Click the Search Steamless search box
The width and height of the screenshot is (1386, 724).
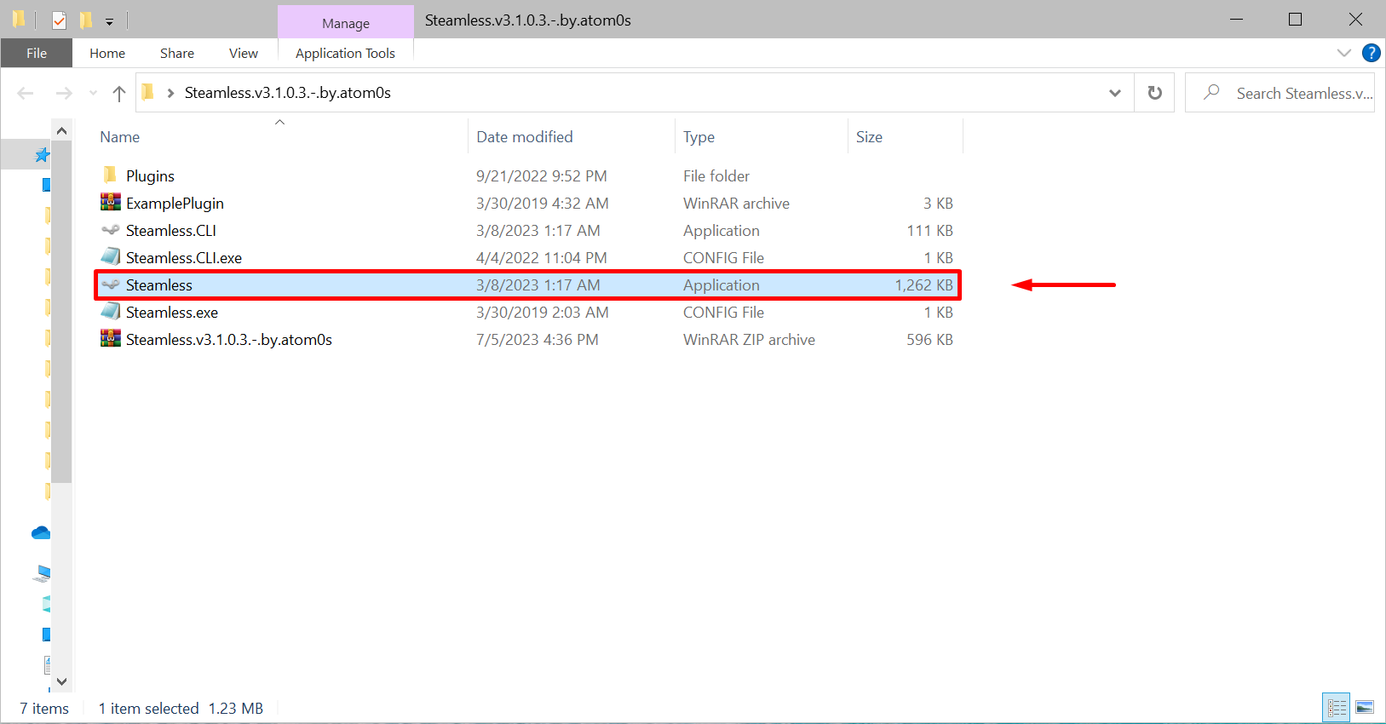1280,93
